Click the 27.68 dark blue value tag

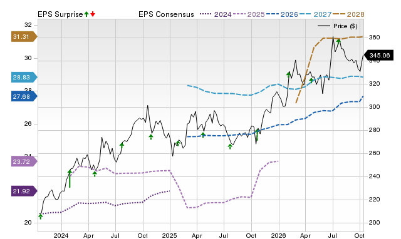tap(24, 96)
